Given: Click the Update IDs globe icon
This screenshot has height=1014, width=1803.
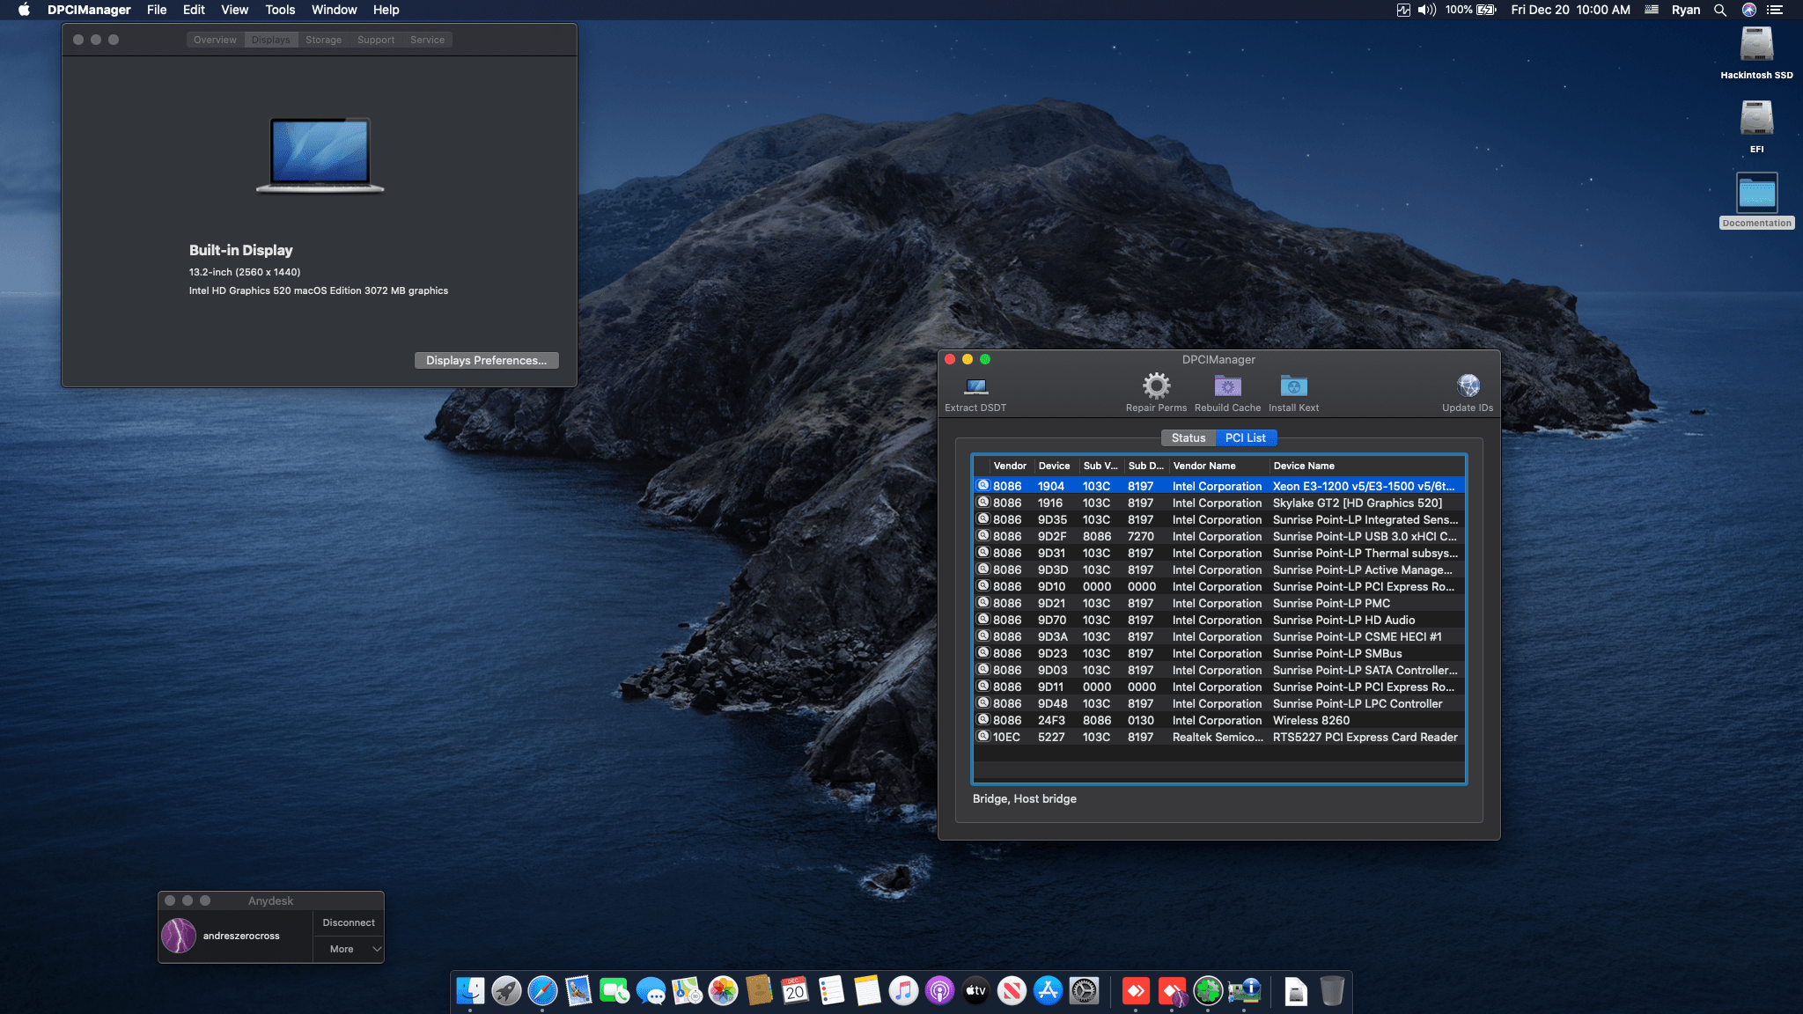Looking at the screenshot, I should [1468, 386].
